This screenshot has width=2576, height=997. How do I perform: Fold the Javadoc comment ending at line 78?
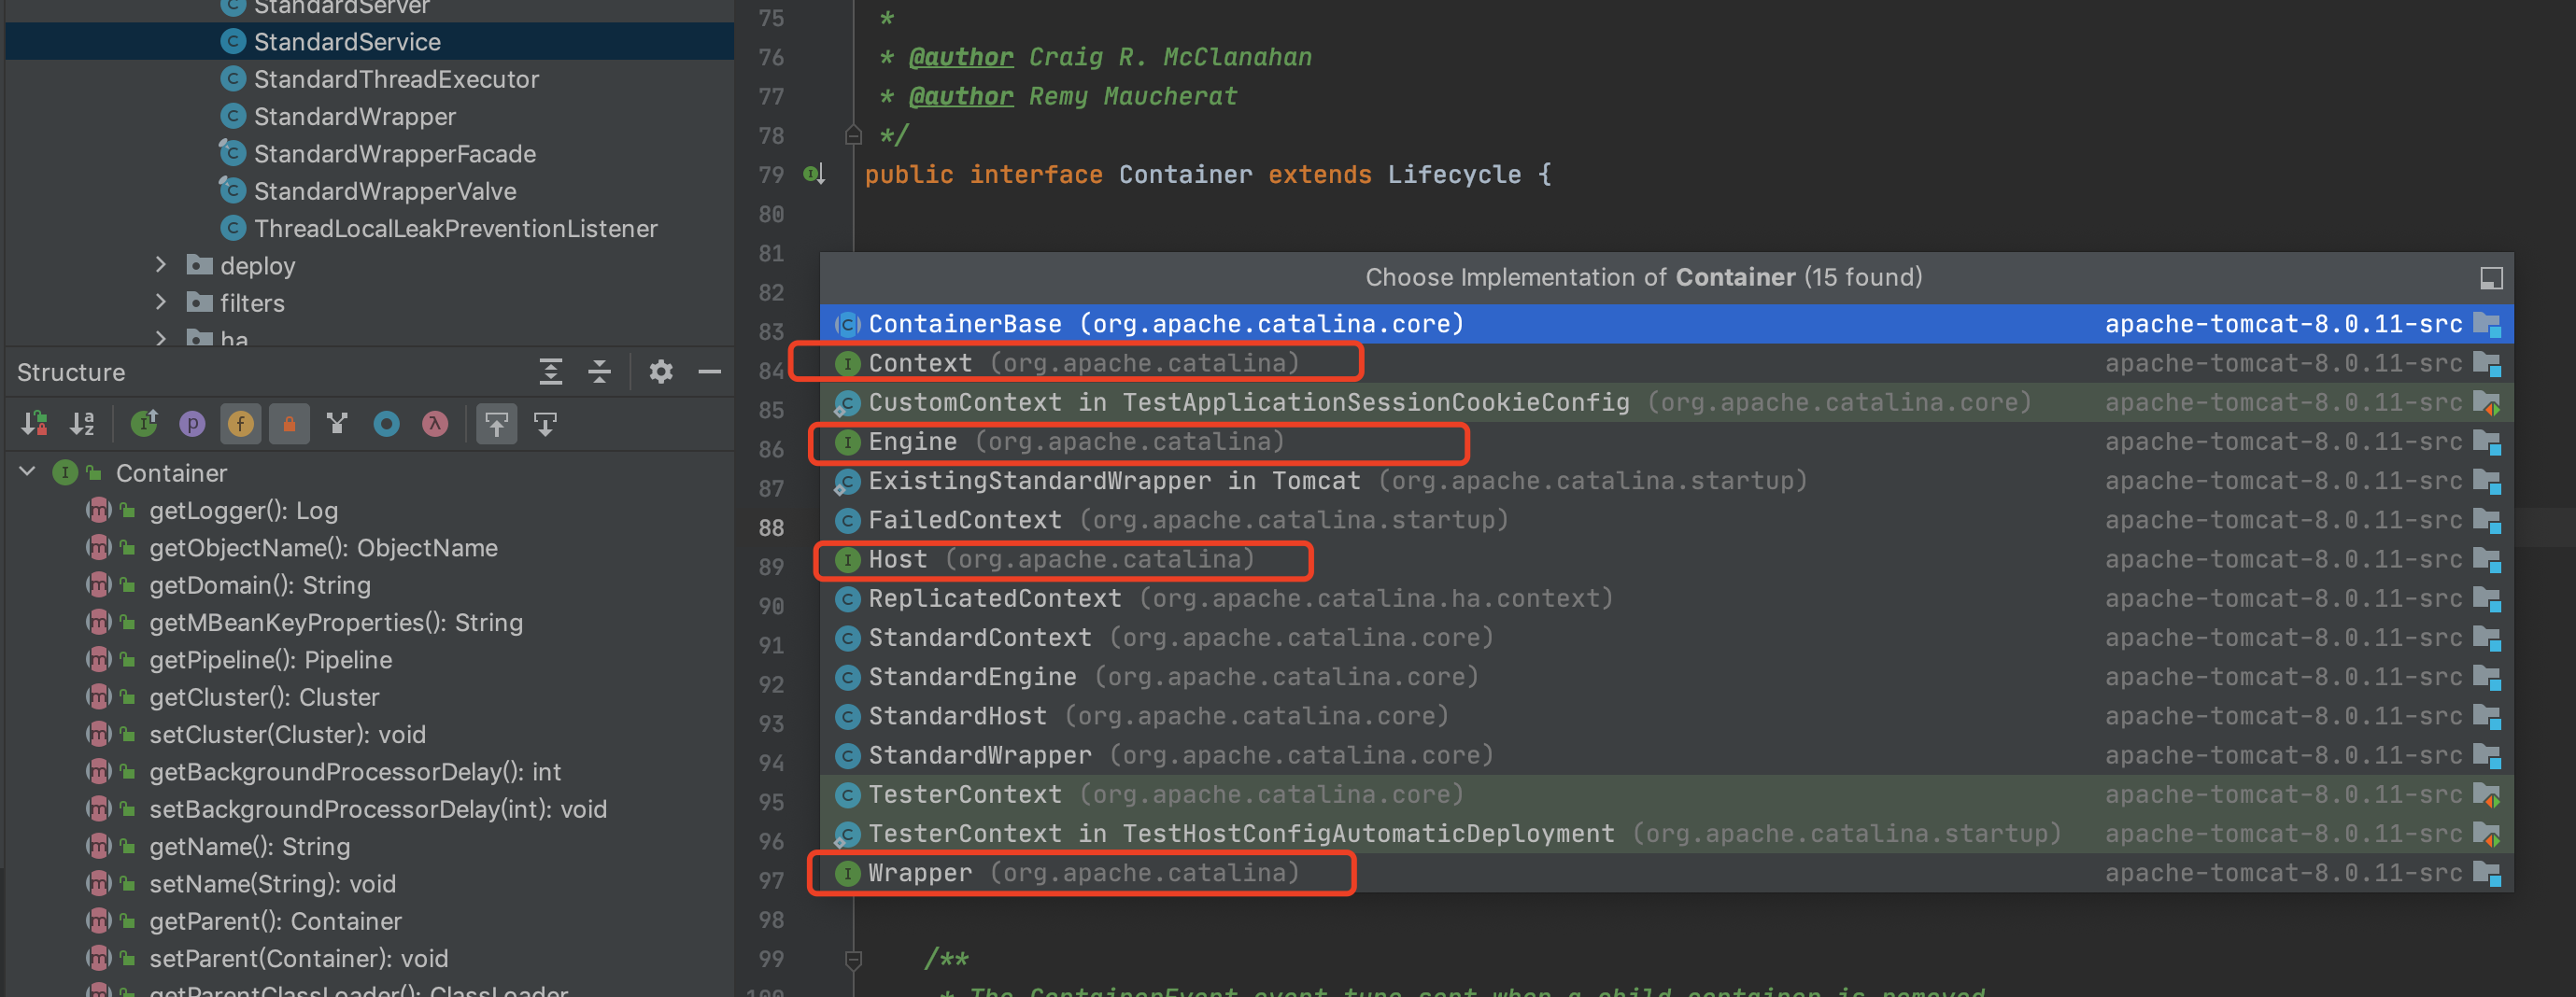853,134
